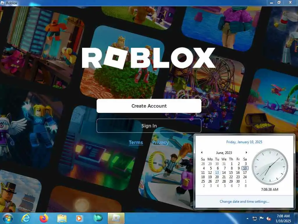Click the June, 2023 calendar header
The width and height of the screenshot is (298, 224).
[224, 153]
